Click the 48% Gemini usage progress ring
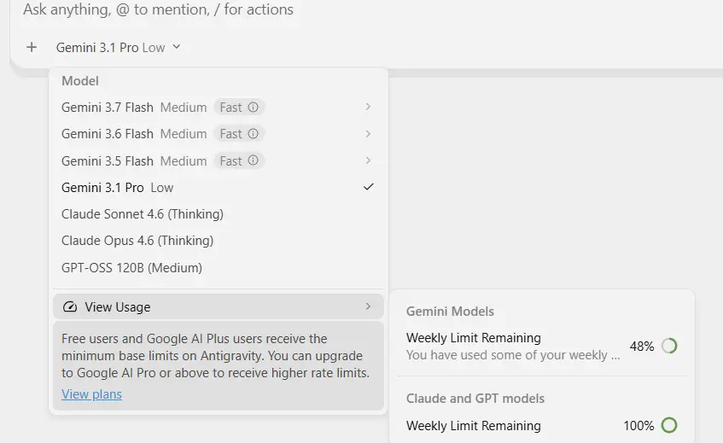The height and width of the screenshot is (443, 723). tap(669, 346)
